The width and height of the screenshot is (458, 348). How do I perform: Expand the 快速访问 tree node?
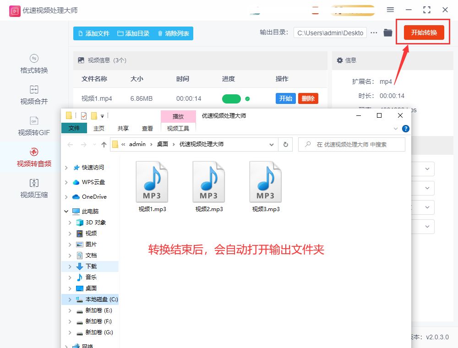click(66, 168)
